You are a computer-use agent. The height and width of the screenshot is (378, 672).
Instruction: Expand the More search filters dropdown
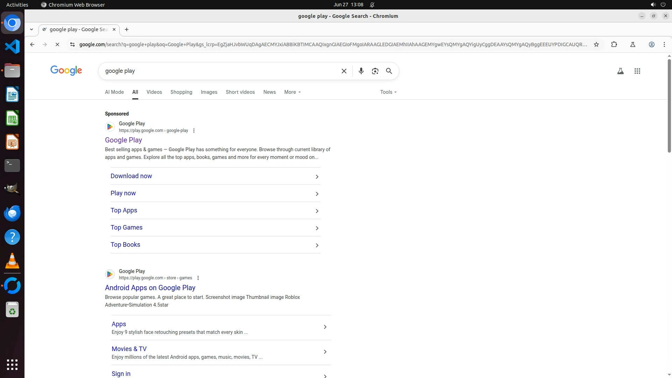[292, 92]
